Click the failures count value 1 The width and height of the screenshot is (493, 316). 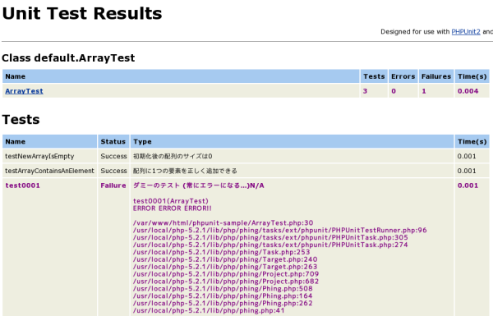pyautogui.click(x=424, y=91)
